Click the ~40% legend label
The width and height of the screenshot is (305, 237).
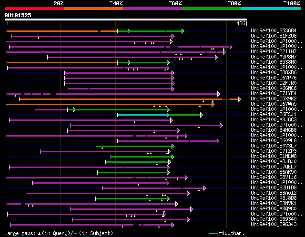coord(116,3)
